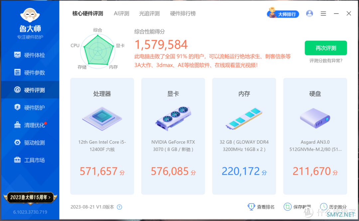Open 清理优化 in the sidebar
The width and height of the screenshot is (359, 221).
pos(30,125)
